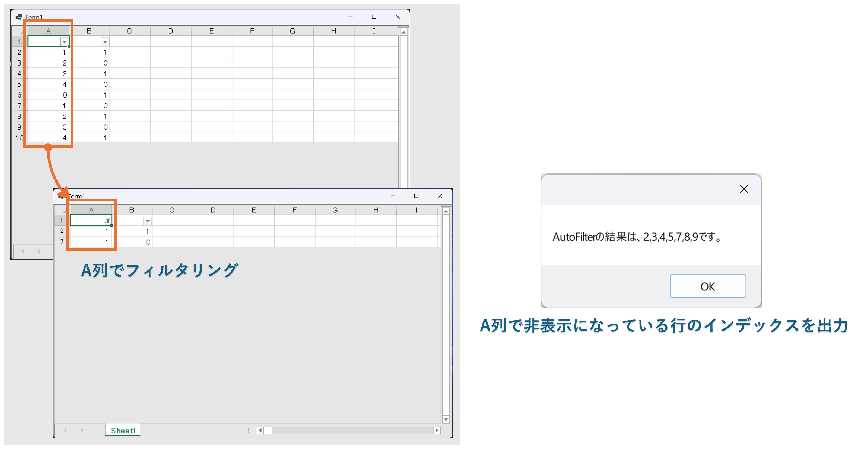Maximize the back Form1 window

374,17
